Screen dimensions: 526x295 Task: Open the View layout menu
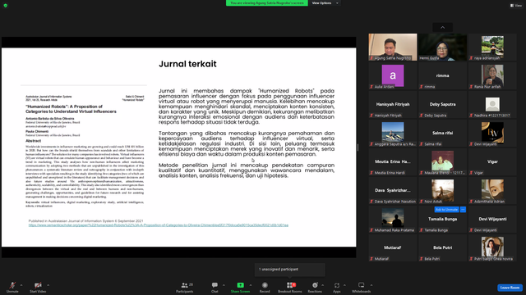click(x=516, y=6)
